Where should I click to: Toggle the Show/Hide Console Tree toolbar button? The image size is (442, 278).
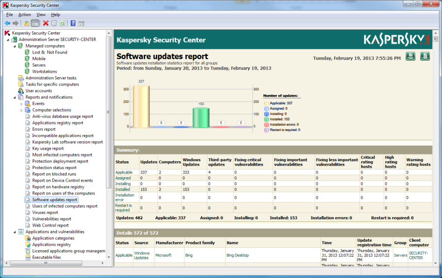coord(35,23)
